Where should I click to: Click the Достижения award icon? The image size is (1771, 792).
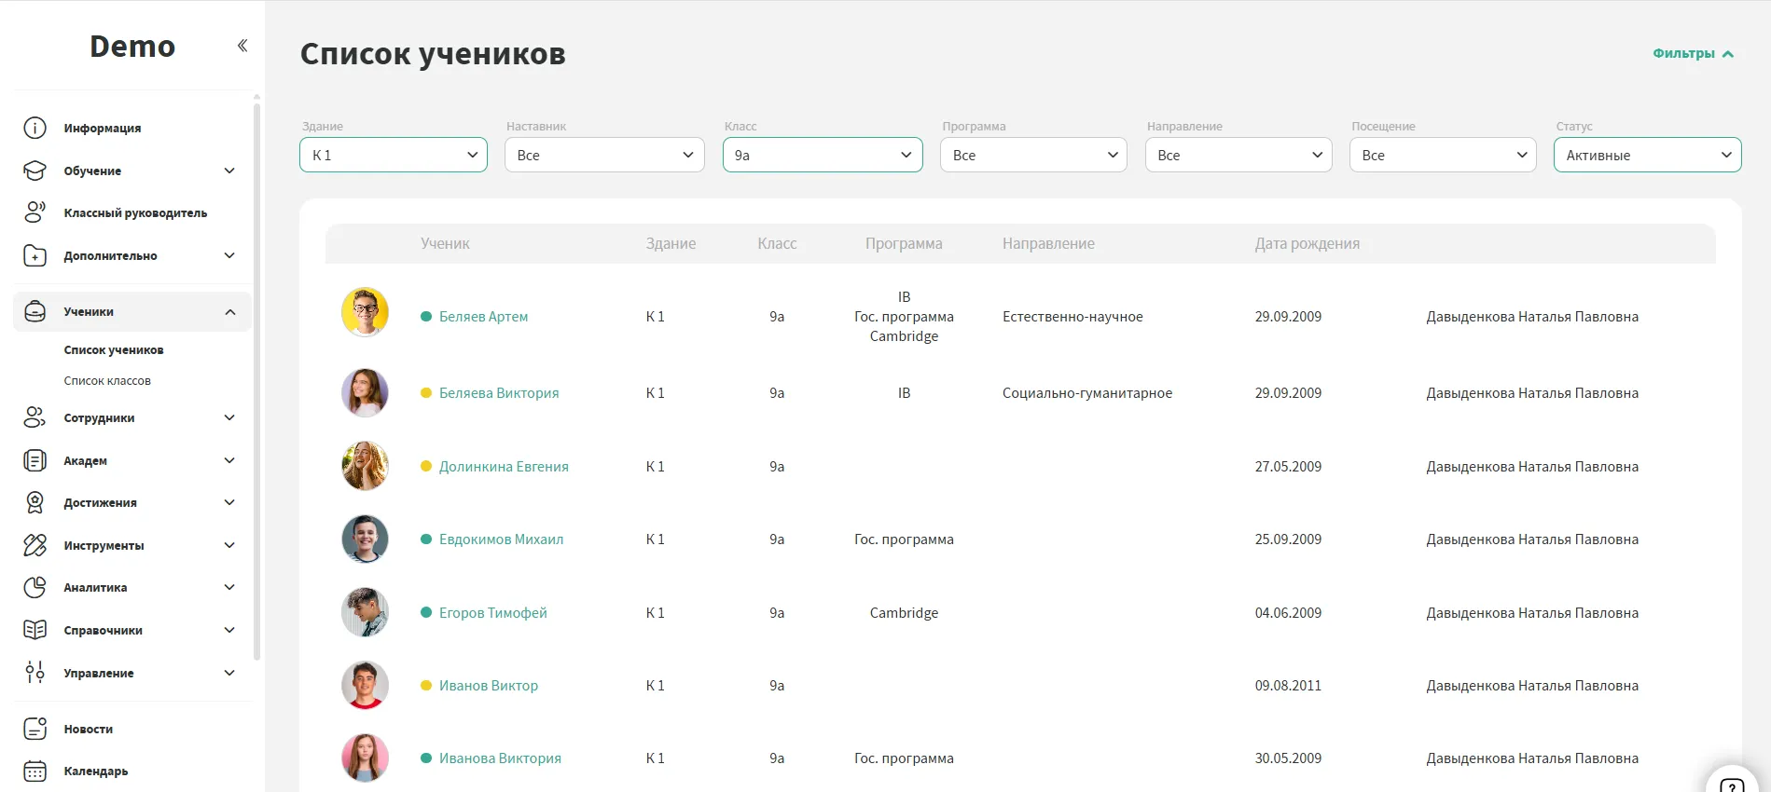(x=35, y=503)
